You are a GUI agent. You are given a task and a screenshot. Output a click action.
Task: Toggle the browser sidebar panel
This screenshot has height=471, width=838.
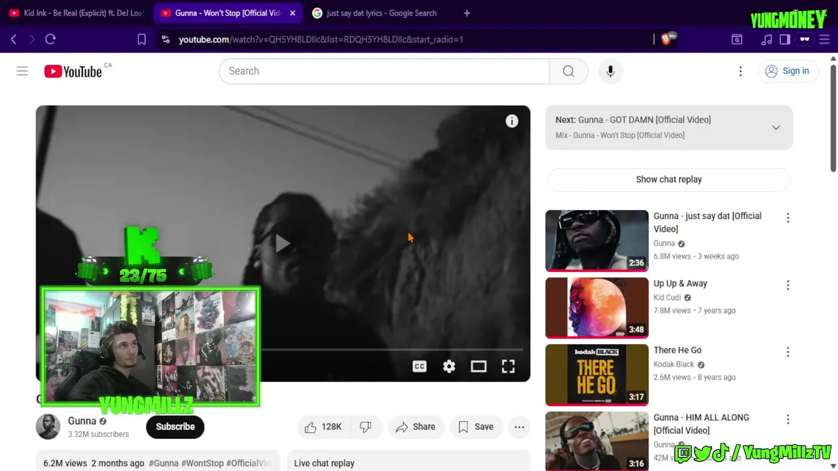click(785, 39)
